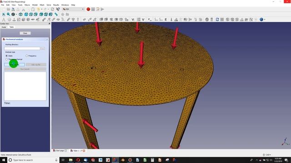The height and width of the screenshot is (163, 291).
Task: Switch to rear view cube icon
Action: 41,14
